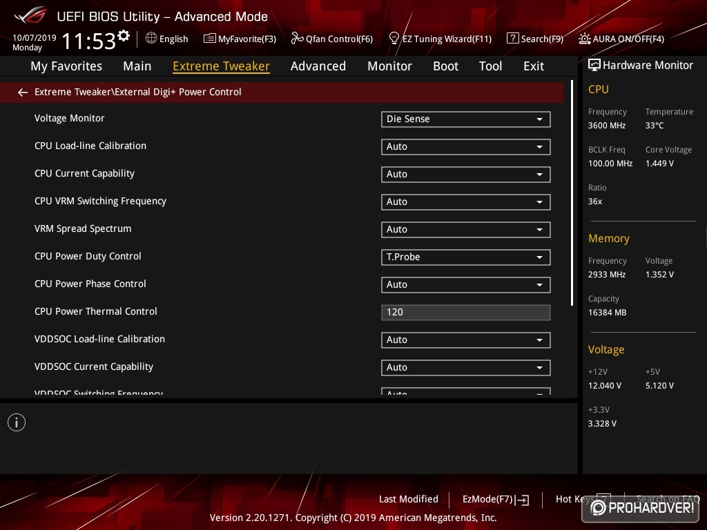Click the info circle icon
707x530 pixels.
tap(17, 422)
